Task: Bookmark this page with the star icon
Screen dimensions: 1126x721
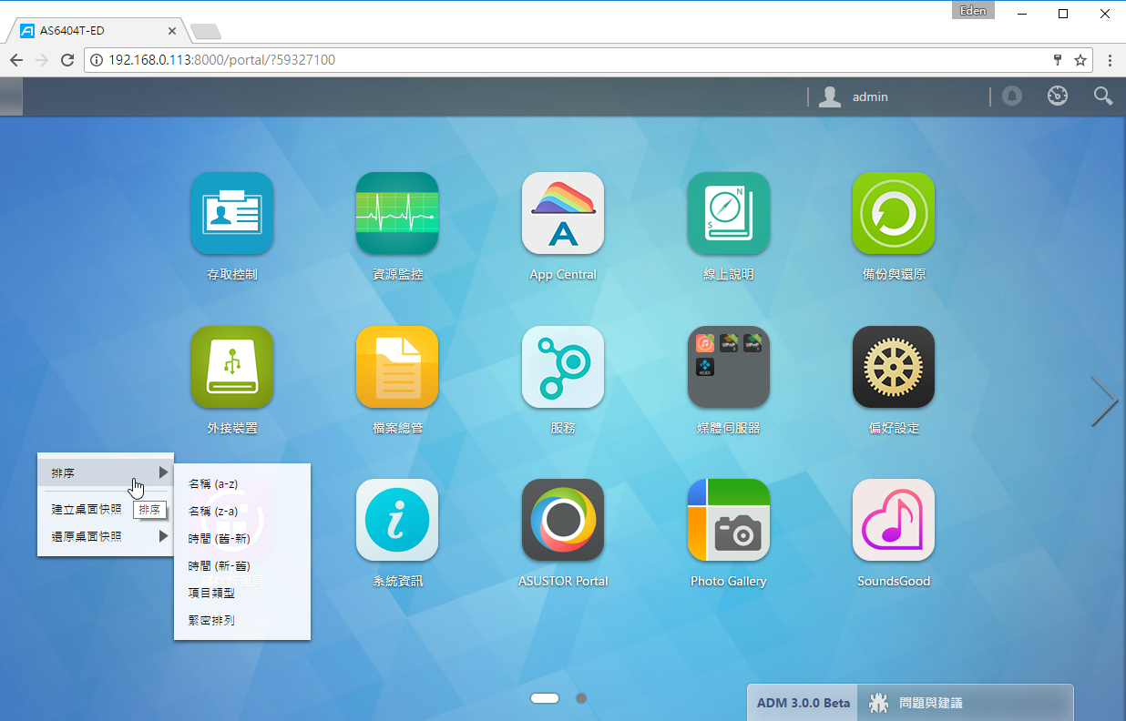Action: click(x=1080, y=60)
